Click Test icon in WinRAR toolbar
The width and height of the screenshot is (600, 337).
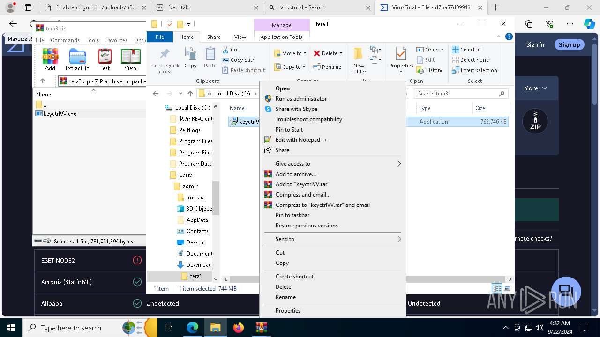tap(105, 60)
